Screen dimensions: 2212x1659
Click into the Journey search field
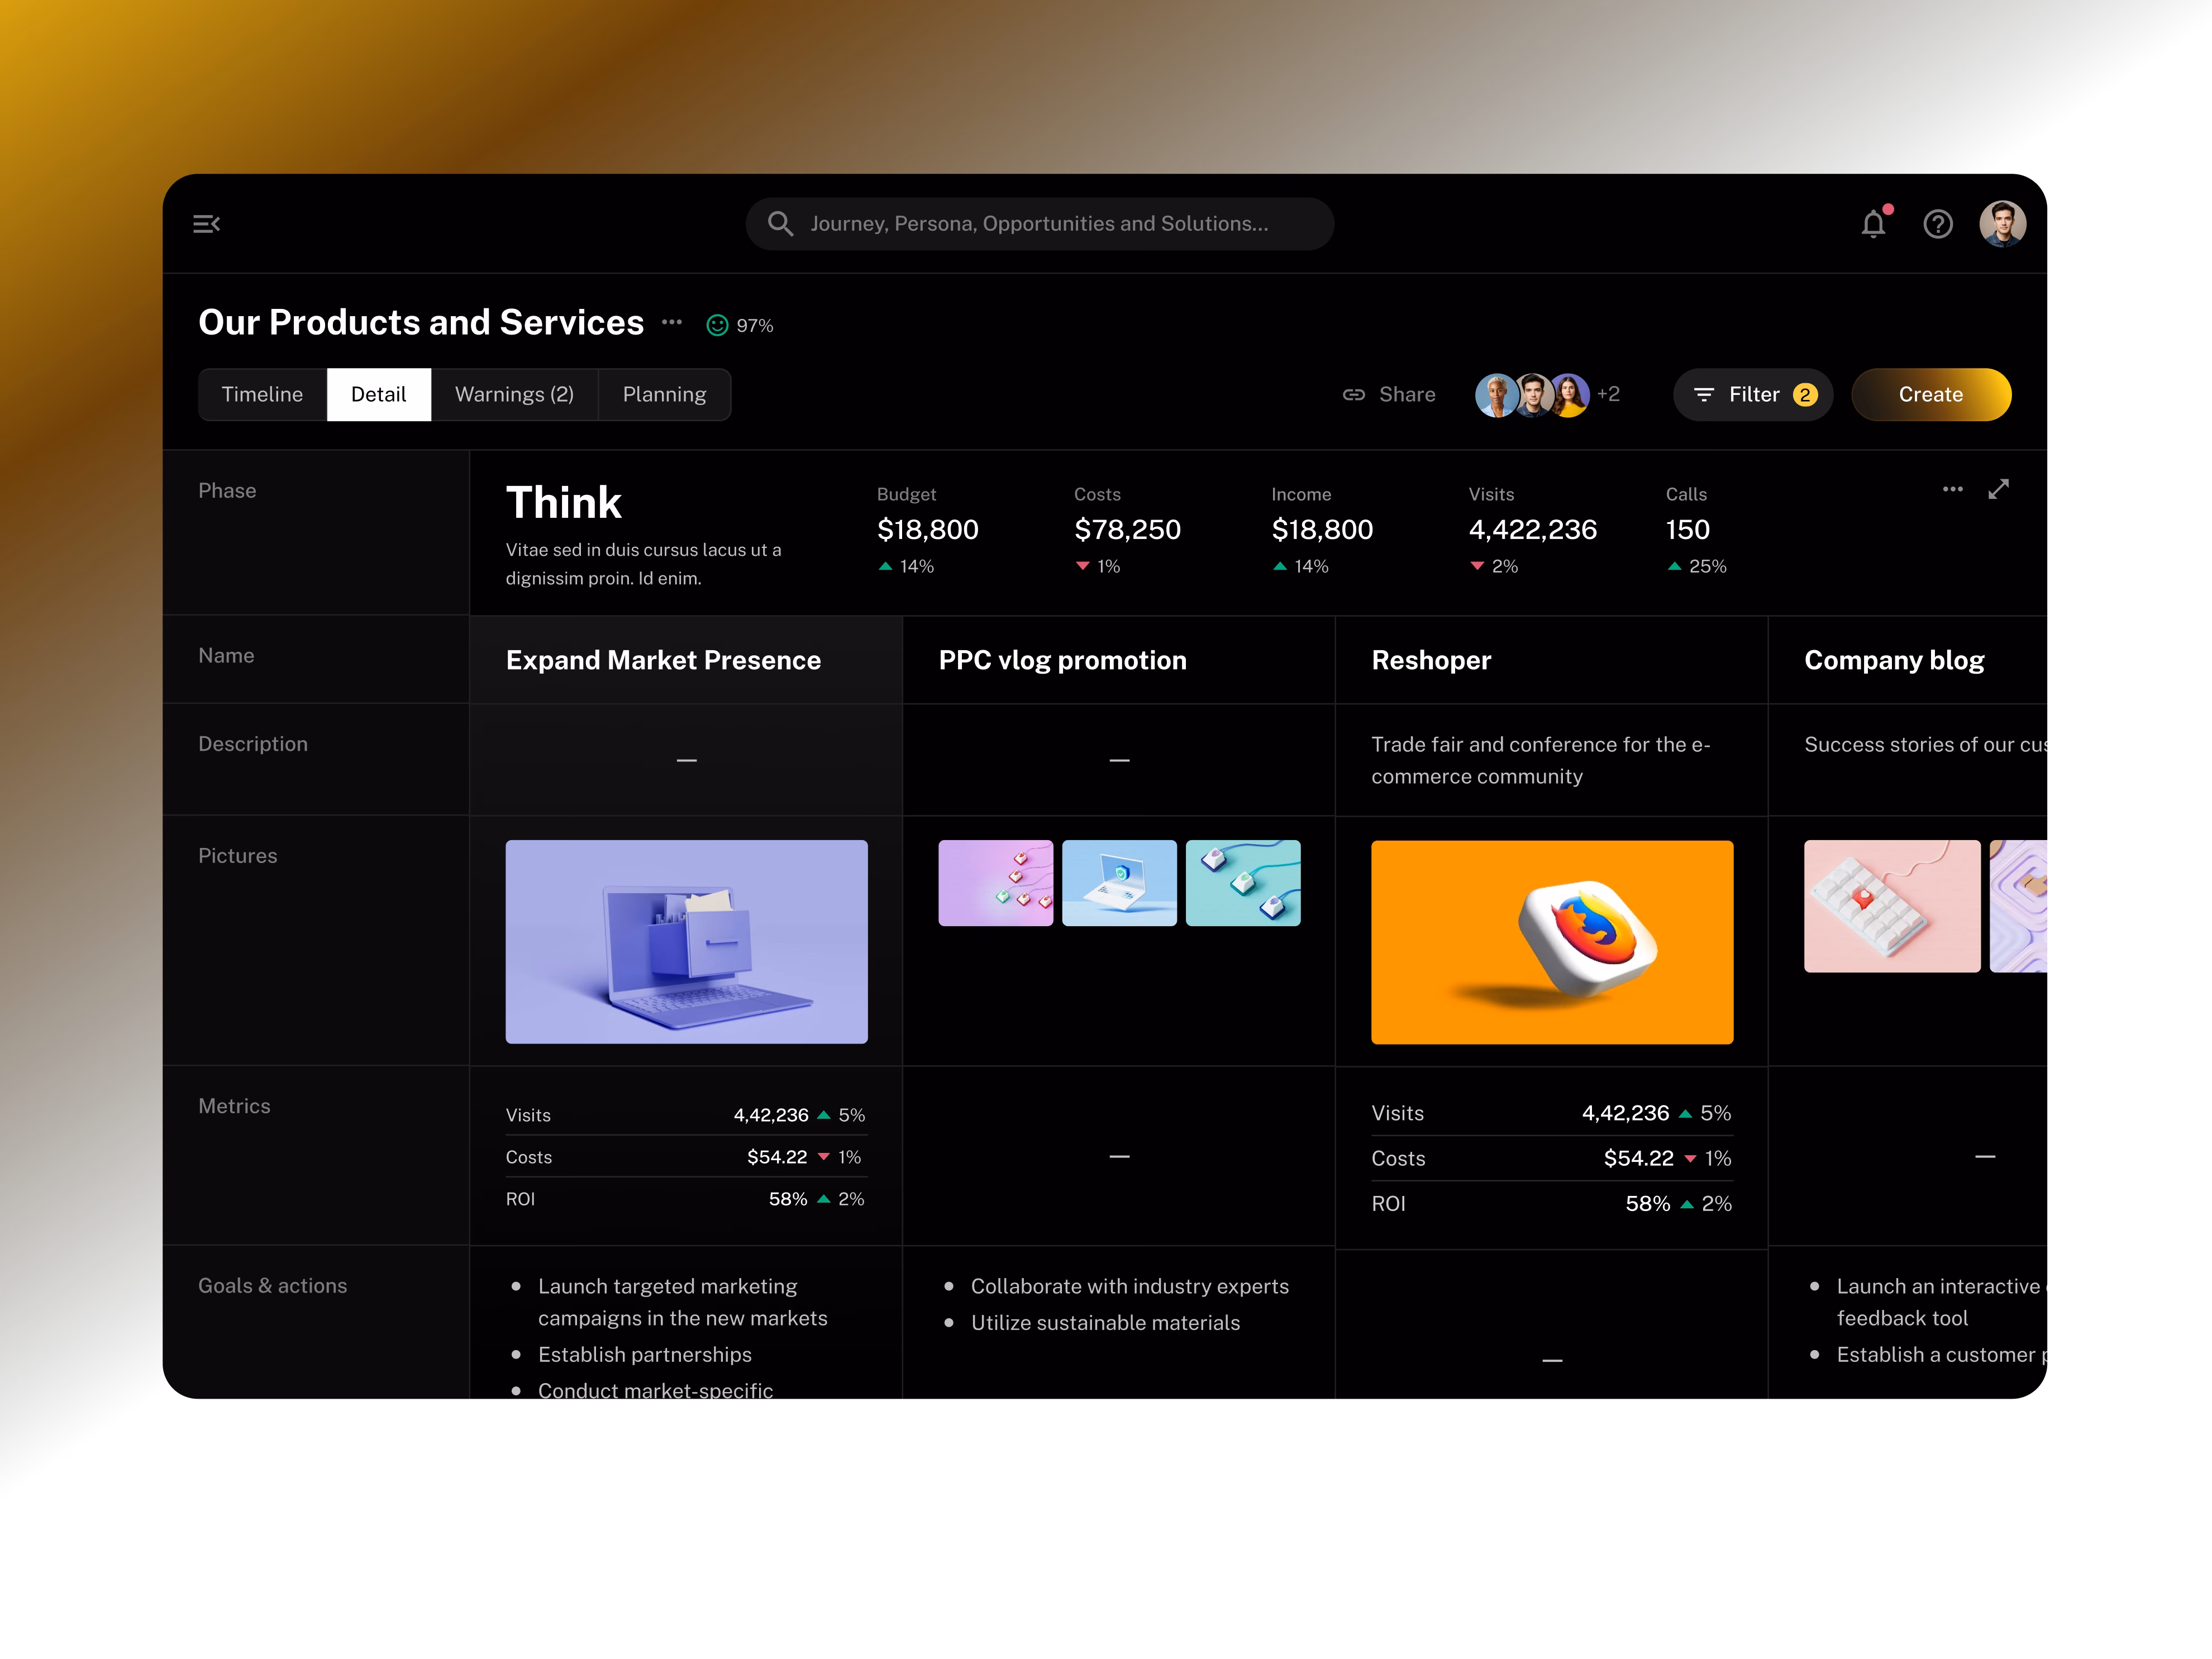[x=1040, y=224]
